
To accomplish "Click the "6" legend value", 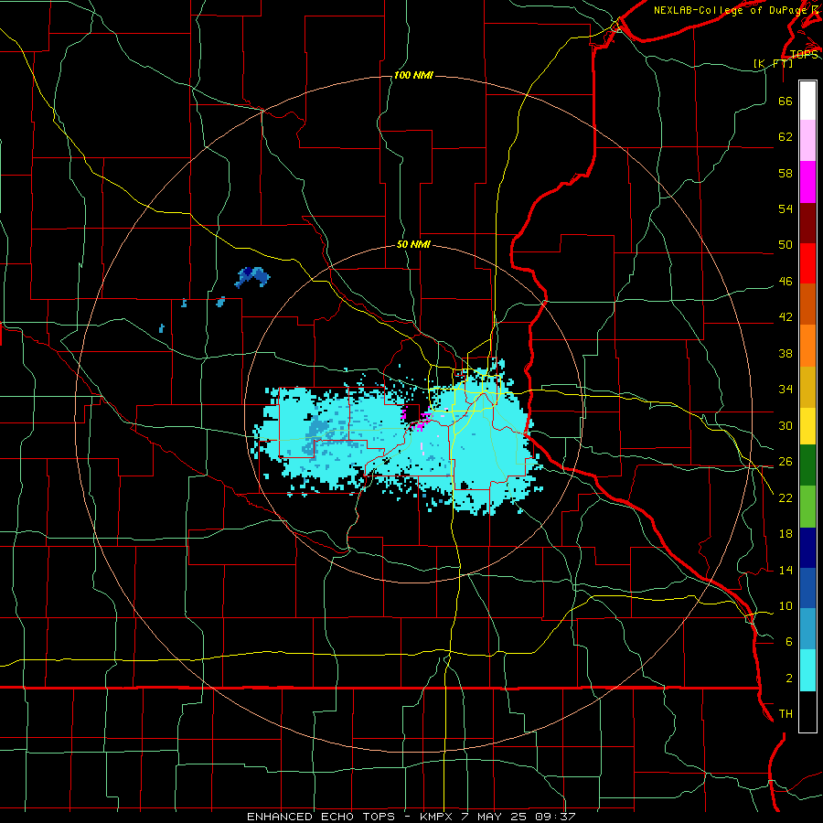I will pos(789,642).
